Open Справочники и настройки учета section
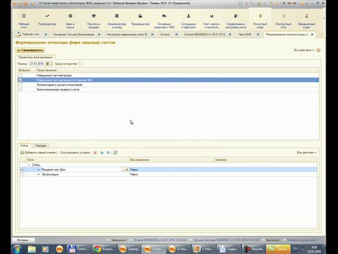The image size is (338, 254). point(236,21)
